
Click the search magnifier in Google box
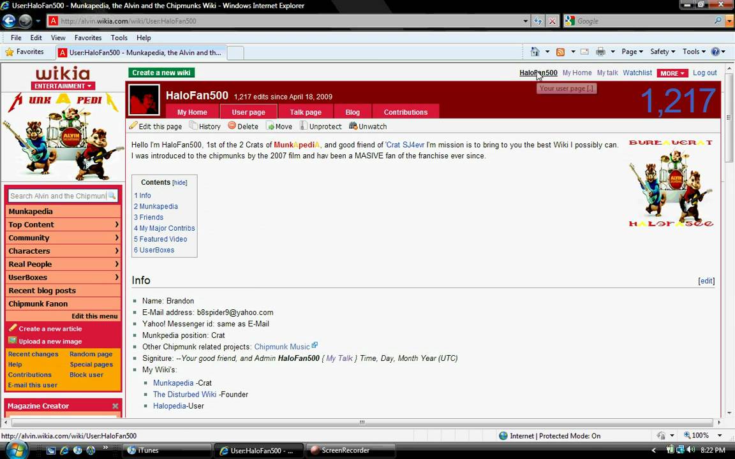pos(718,20)
